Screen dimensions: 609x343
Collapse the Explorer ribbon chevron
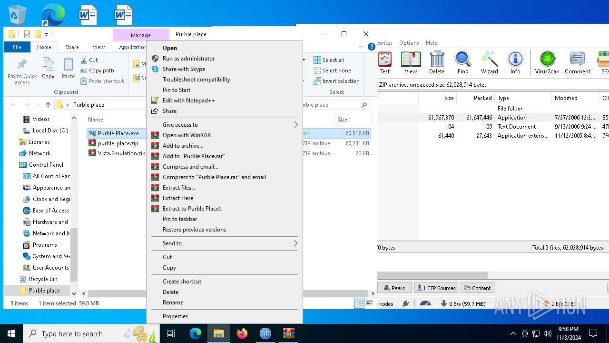(361, 47)
